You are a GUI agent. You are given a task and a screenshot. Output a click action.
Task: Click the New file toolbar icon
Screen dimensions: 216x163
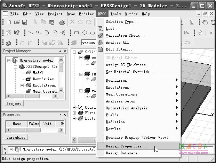pos(9,22)
